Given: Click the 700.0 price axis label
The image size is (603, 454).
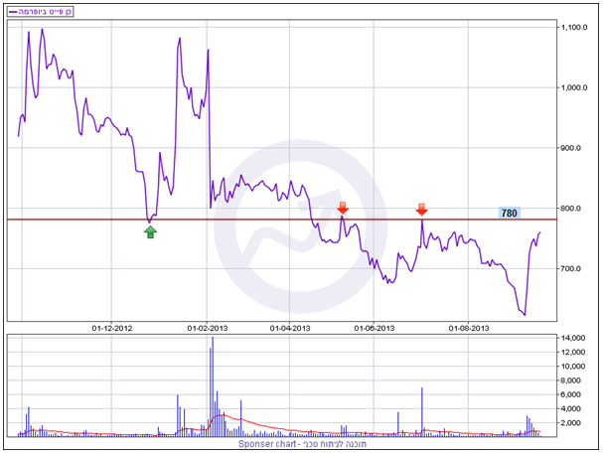Looking at the screenshot, I should tap(573, 269).
